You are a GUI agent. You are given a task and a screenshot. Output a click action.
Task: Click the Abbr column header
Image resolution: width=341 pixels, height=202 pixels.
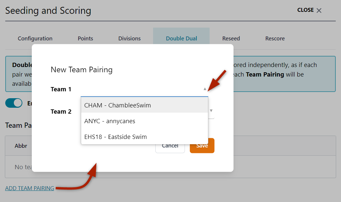tap(21, 146)
